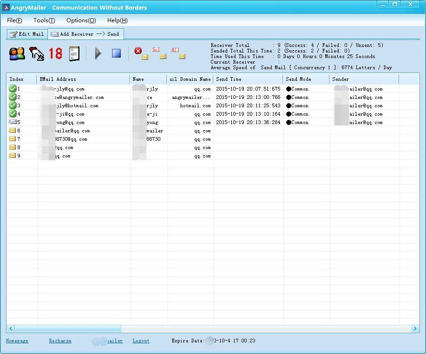Click the unsent envelope icon of row 7
The image size is (426, 354).
[13, 139]
